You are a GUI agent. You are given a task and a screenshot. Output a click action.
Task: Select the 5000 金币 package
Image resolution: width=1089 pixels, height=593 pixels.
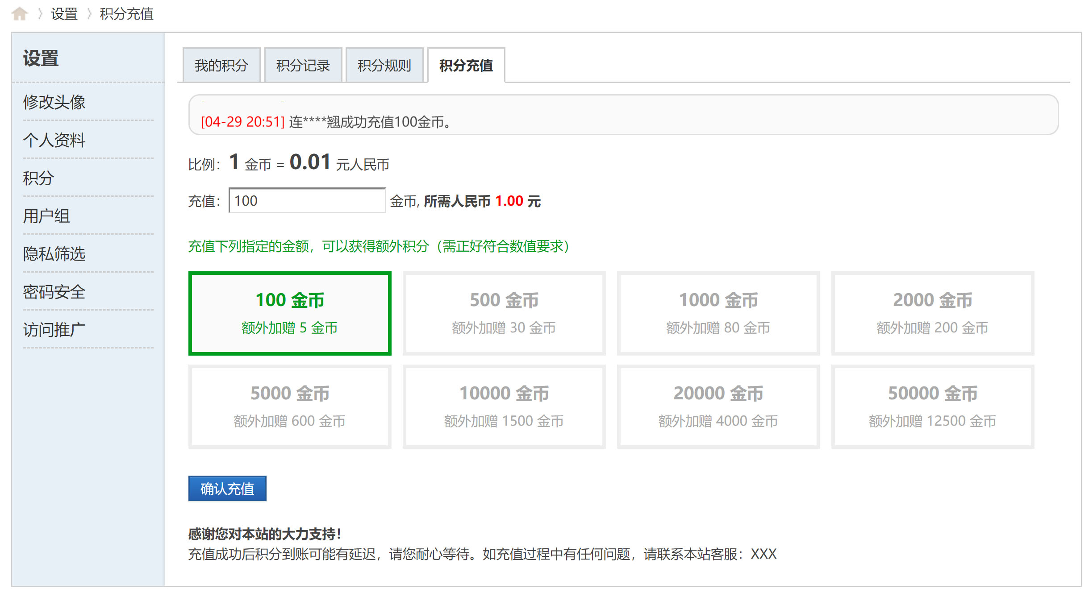290,406
